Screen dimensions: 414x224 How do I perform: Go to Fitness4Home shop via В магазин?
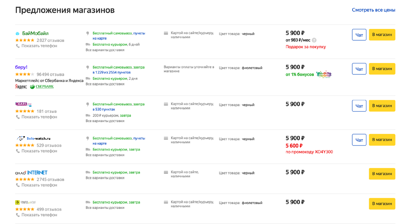tap(382, 204)
